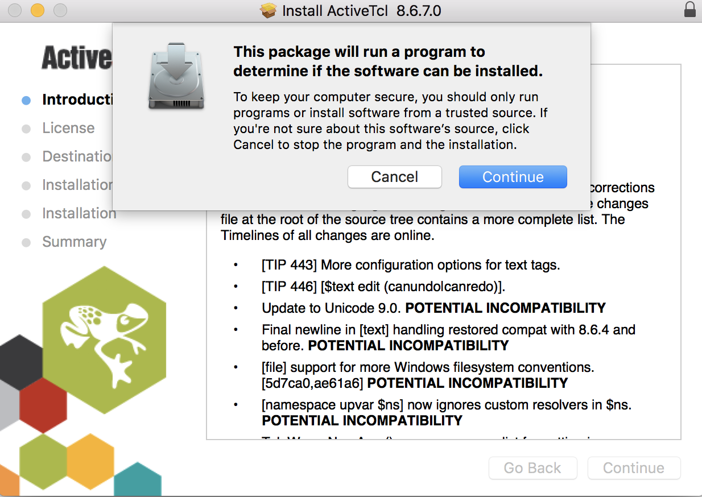Screen dimensions: 702x497
Task: Click the lock icon in the title bar
Action: 689,10
